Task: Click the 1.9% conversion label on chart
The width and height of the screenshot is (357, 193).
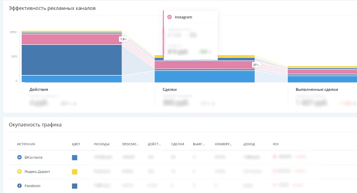Action: pos(123,39)
